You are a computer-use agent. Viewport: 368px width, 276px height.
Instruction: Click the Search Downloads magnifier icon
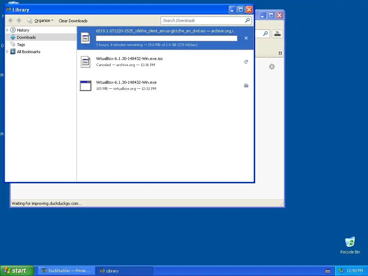(x=247, y=20)
